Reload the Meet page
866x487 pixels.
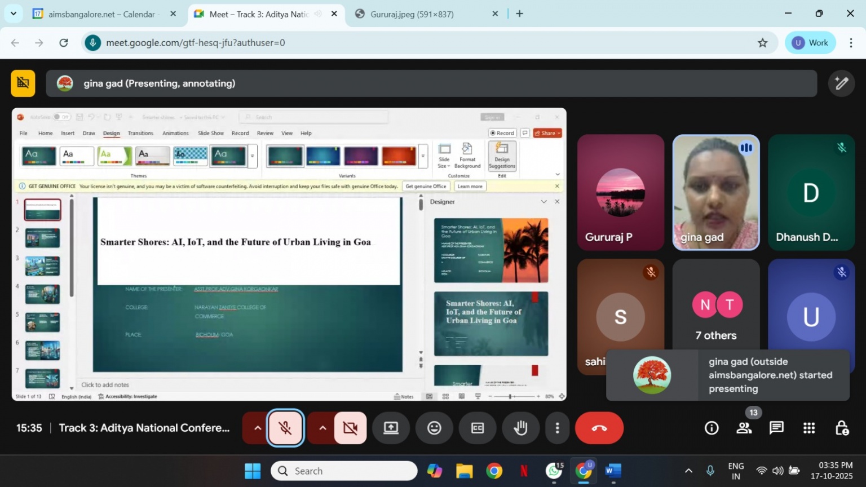64,43
